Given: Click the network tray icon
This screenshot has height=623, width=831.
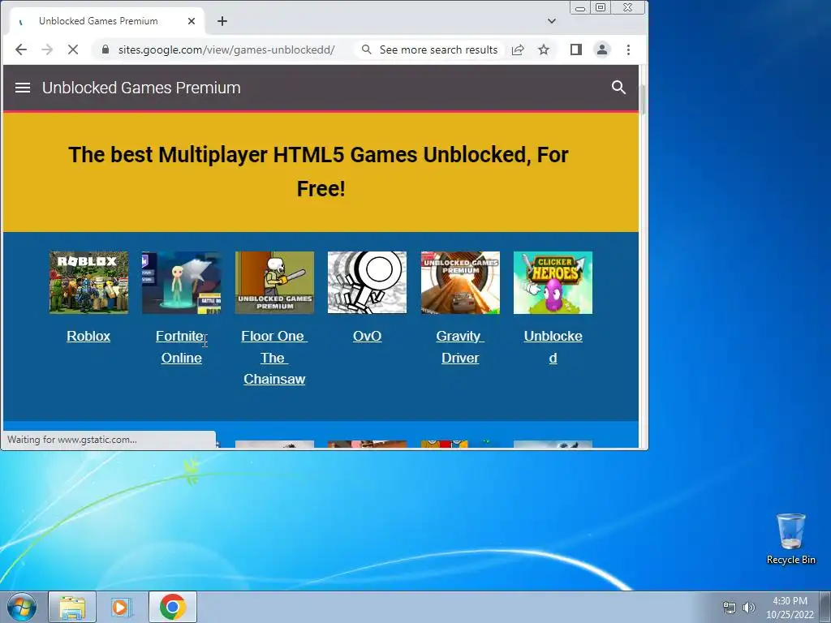Looking at the screenshot, I should tap(730, 608).
